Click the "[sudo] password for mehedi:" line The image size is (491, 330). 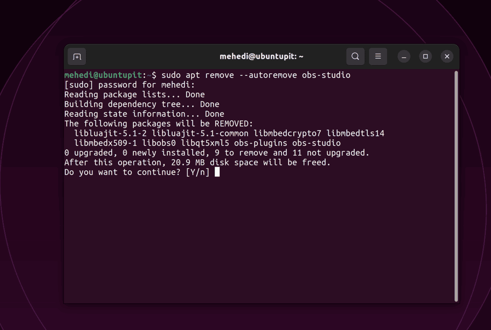click(x=130, y=85)
